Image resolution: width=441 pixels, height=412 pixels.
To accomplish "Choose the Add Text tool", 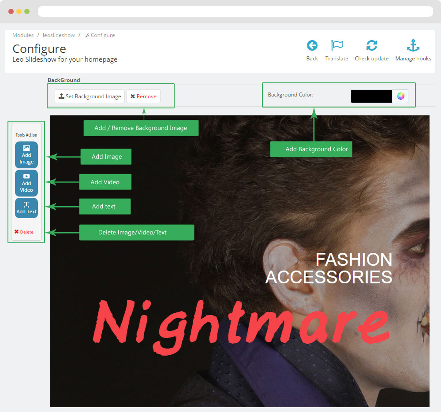I will tap(26, 208).
